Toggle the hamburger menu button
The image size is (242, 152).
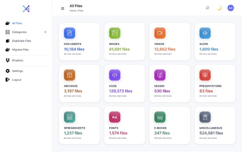(x=63, y=9)
